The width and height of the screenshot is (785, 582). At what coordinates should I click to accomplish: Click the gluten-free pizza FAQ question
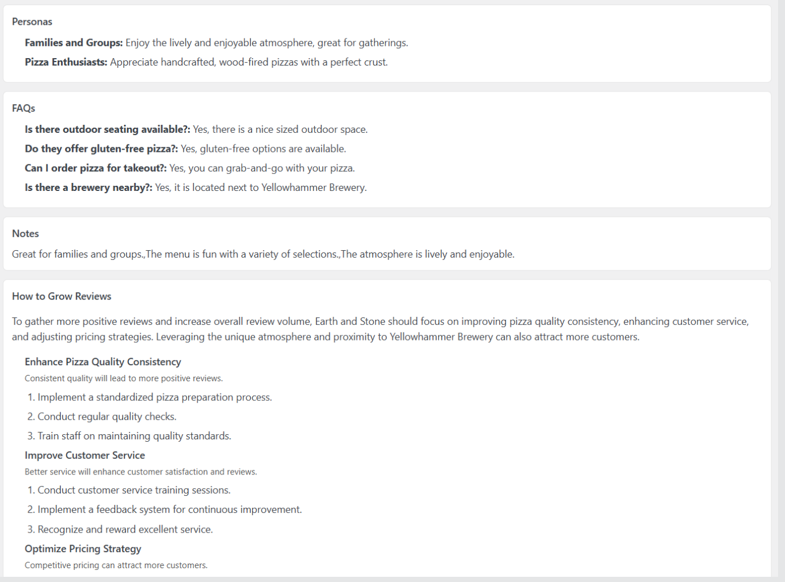click(101, 149)
